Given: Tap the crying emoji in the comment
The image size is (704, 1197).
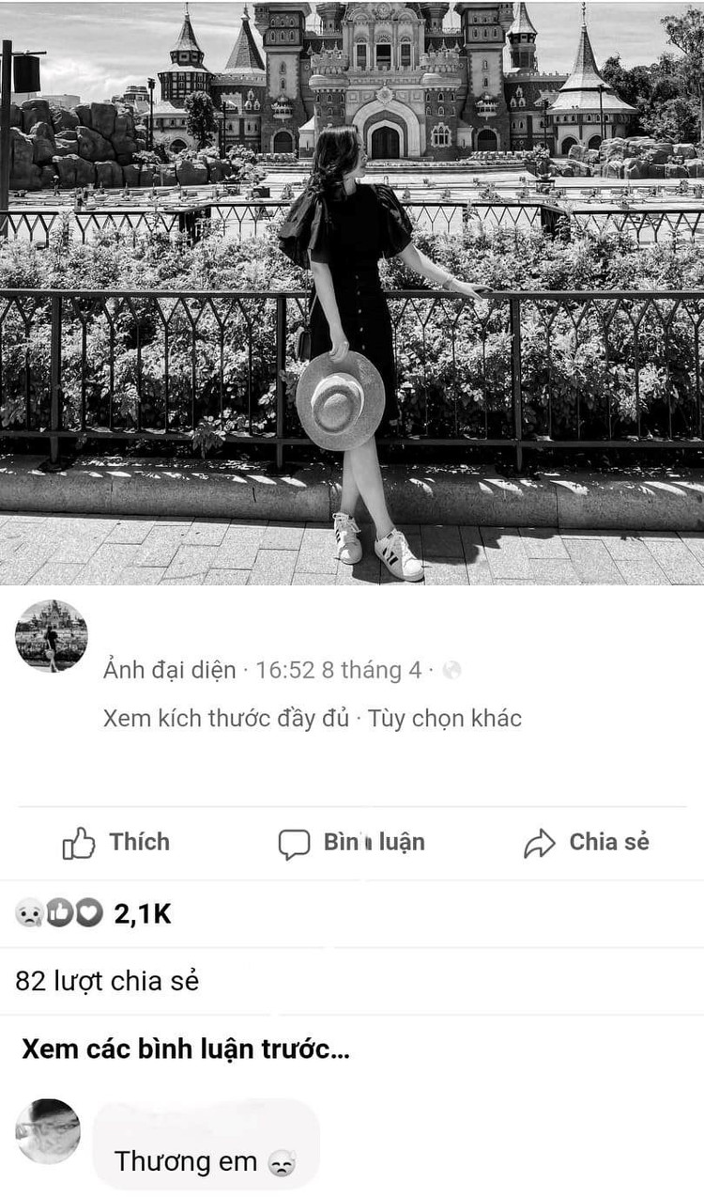Looking at the screenshot, I should click(x=281, y=1163).
